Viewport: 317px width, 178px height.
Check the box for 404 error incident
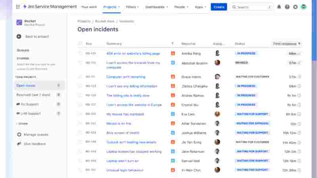pyautogui.click(x=80, y=53)
